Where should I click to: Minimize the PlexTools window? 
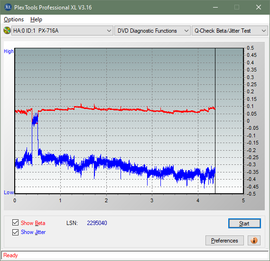[x=215, y=7]
